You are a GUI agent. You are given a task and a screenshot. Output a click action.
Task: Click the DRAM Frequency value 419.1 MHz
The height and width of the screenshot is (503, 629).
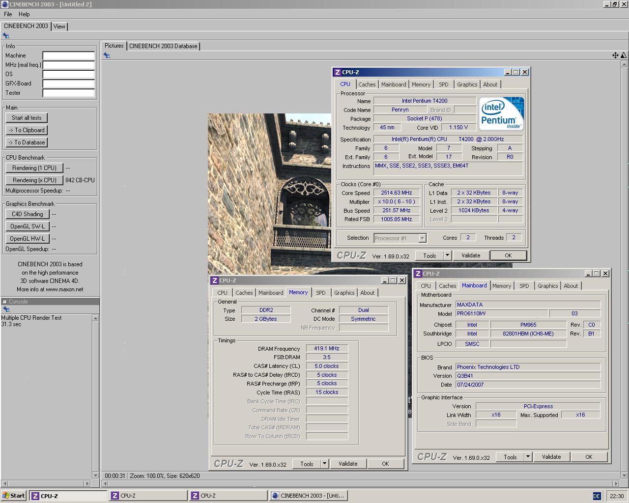pos(327,348)
